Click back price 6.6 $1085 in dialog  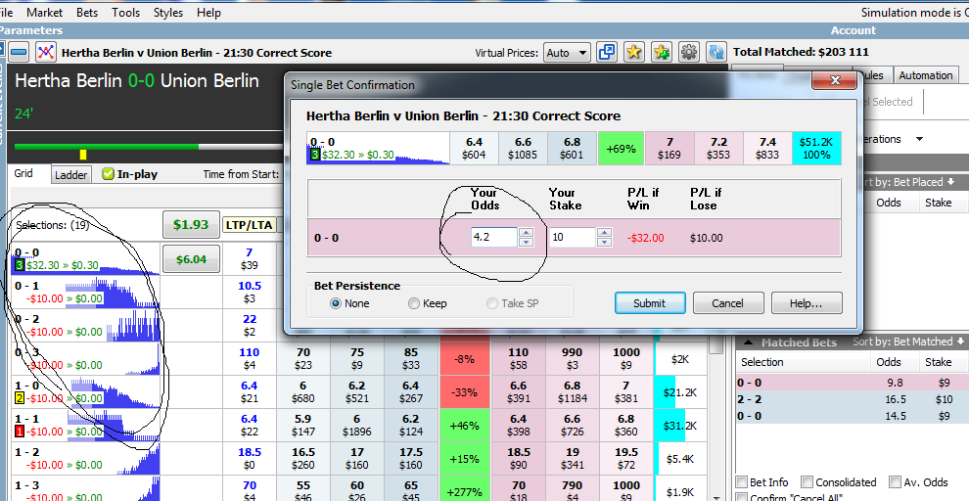click(523, 149)
